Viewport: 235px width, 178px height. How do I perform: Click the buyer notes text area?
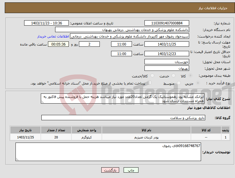click(108, 152)
